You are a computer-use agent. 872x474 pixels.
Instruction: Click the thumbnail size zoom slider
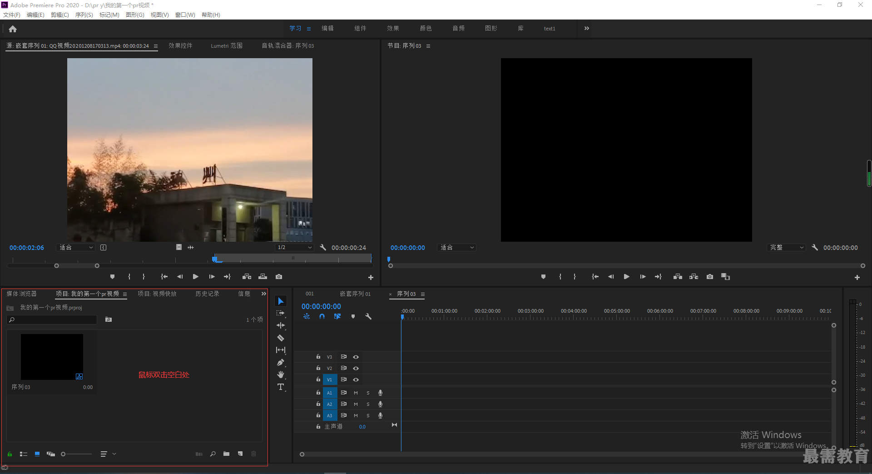point(76,454)
